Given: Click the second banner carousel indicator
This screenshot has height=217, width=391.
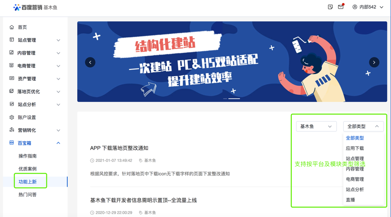Looking at the screenshot, I should [234, 99].
